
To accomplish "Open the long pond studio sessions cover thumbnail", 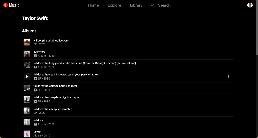I will click(x=27, y=65).
